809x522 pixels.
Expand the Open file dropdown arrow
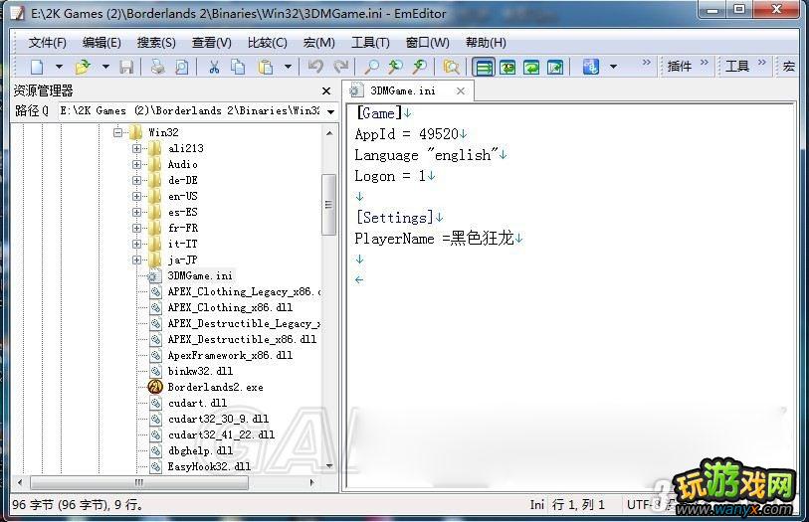[105, 67]
